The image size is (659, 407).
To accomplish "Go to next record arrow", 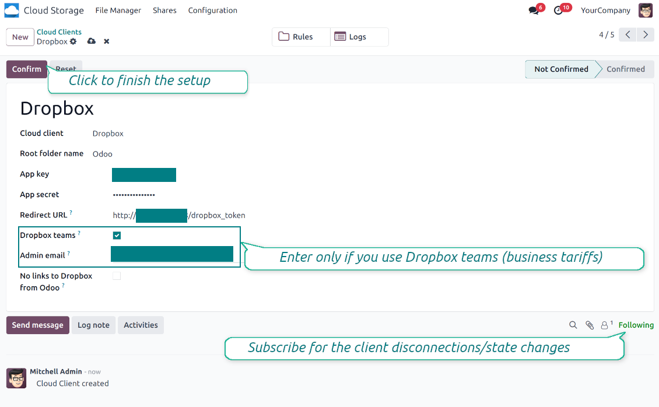I will pyautogui.click(x=645, y=34).
